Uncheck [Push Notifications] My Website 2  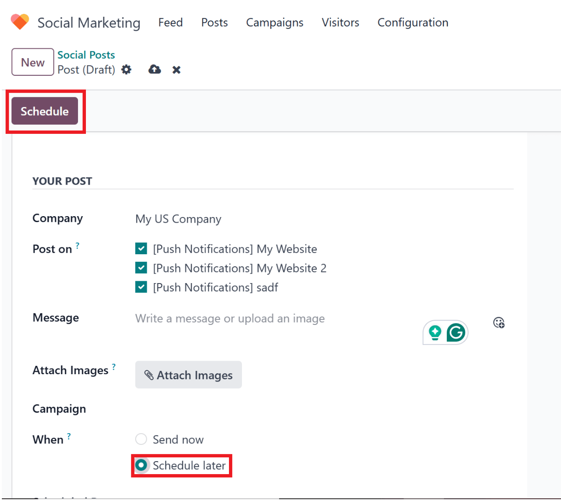coord(141,268)
